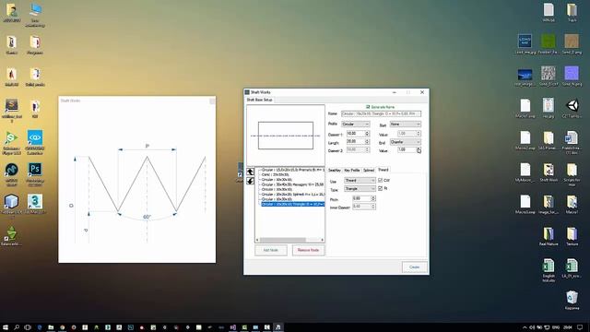Open the Shaft Works desktop folder
Image resolution: width=590 pixels, height=332 pixels.
coord(549,172)
